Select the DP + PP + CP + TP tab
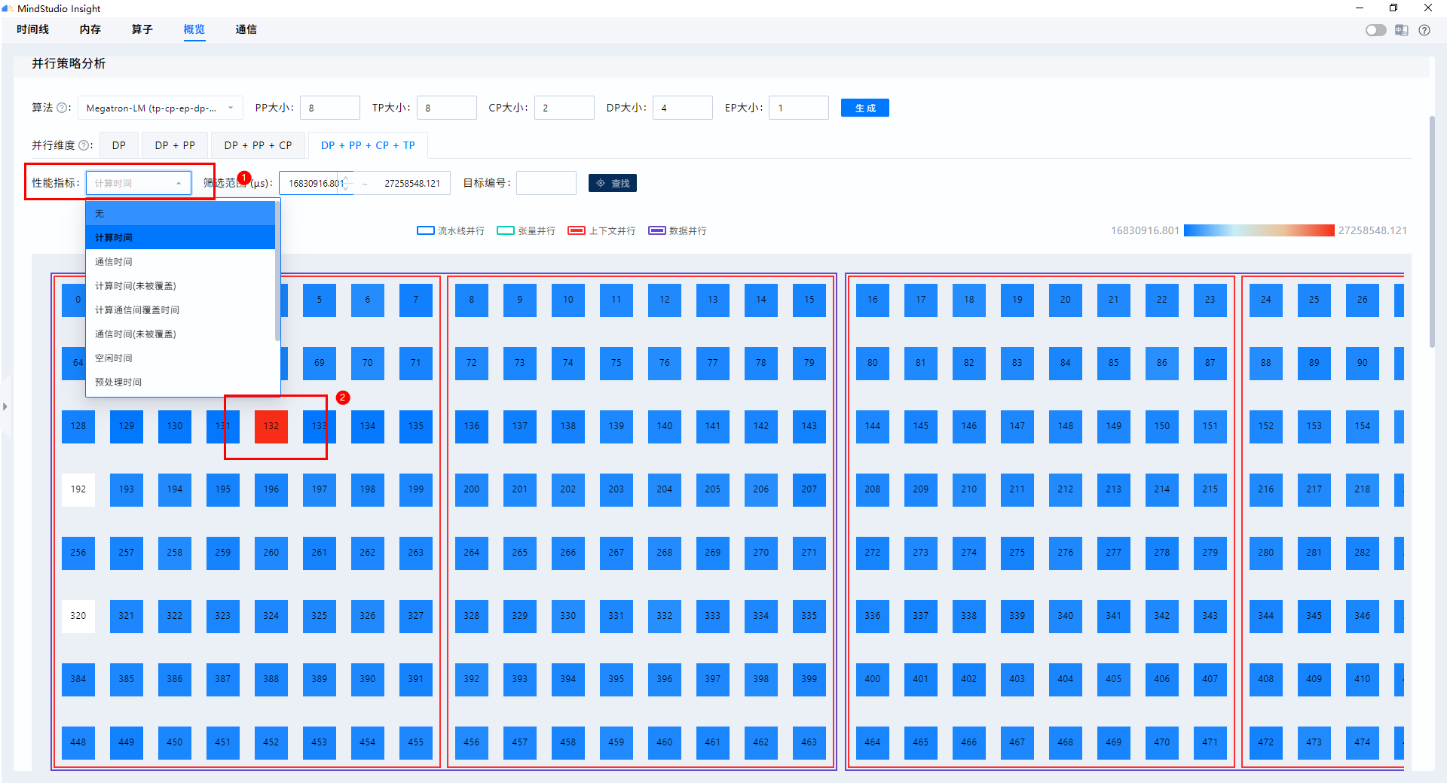Viewport: 1447px width, 783px height. point(368,145)
